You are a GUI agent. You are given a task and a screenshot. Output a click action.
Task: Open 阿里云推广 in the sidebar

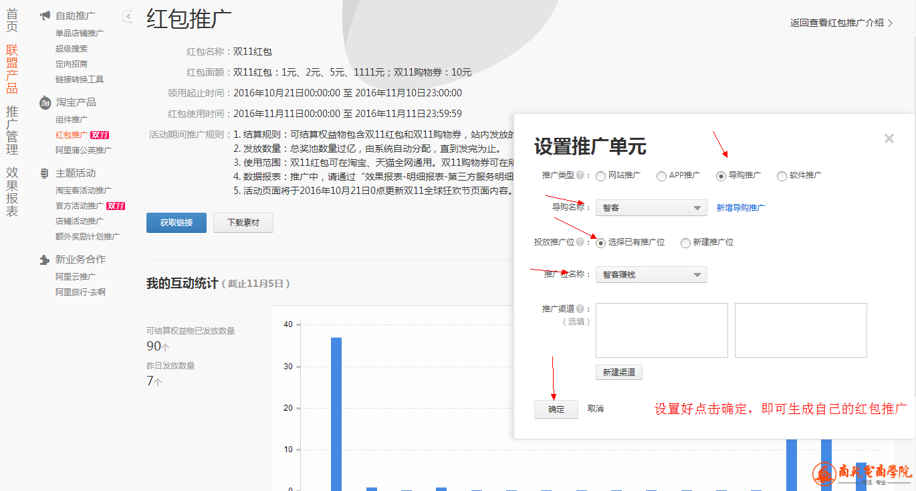coord(76,276)
